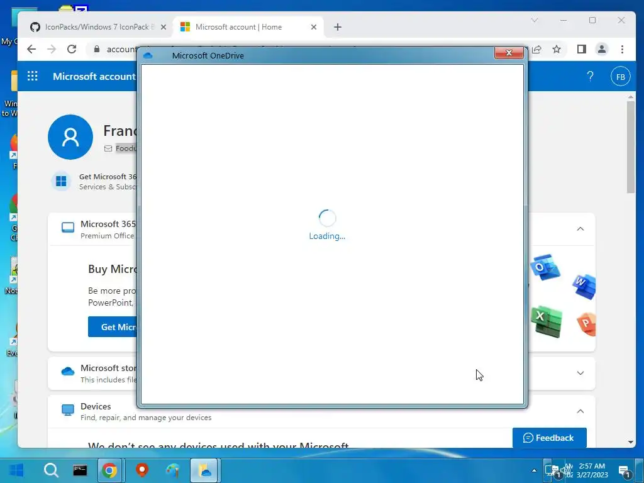Reload the Chrome page
The width and height of the screenshot is (644, 483).
point(72,49)
